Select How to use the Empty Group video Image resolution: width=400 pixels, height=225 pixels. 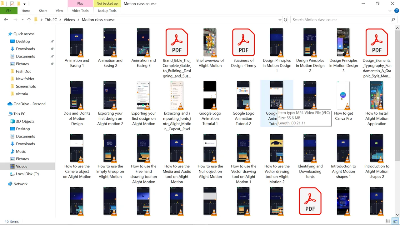point(110,156)
